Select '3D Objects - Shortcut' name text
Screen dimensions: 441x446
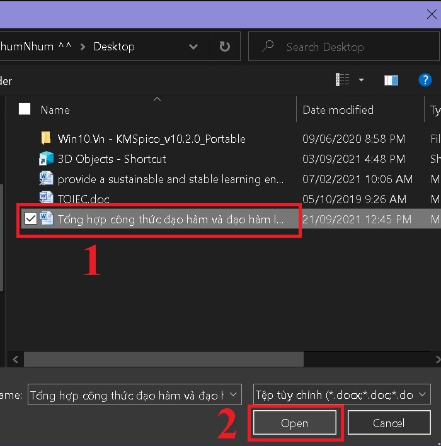pos(112,159)
